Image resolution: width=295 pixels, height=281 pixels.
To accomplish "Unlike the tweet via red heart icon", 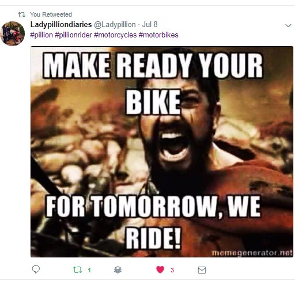I will click(160, 269).
